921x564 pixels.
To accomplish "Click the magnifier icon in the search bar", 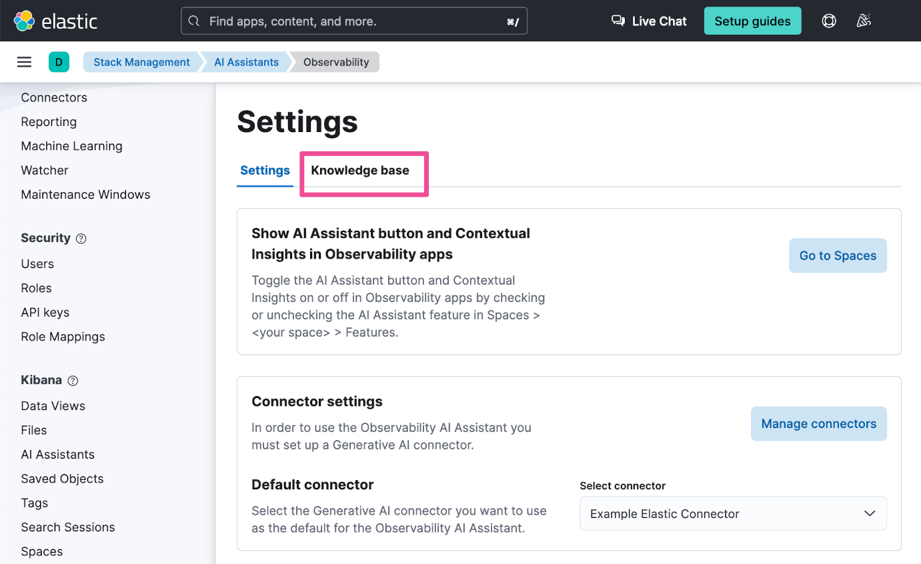I will [x=193, y=21].
